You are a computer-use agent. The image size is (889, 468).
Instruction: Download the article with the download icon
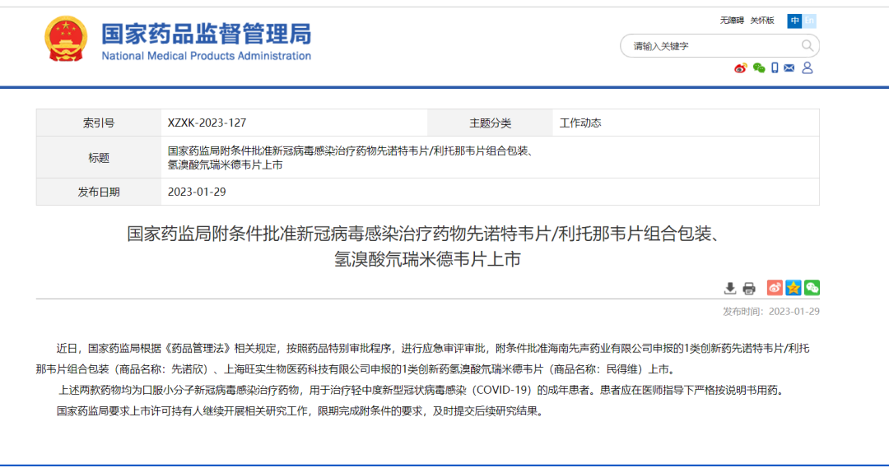click(730, 288)
